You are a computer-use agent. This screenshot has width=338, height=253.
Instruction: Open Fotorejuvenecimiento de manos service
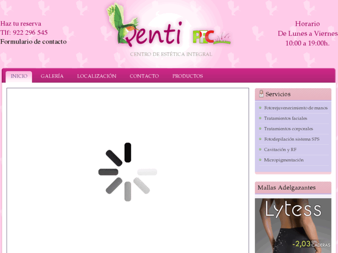(296, 108)
